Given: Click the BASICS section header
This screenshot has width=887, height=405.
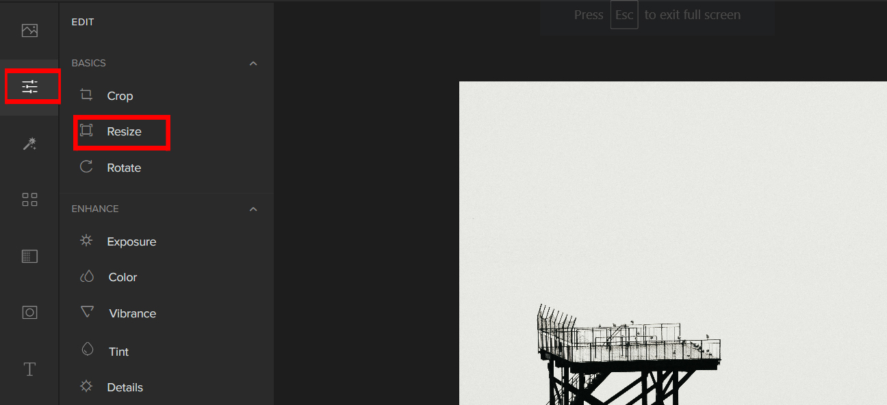Looking at the screenshot, I should (x=89, y=63).
